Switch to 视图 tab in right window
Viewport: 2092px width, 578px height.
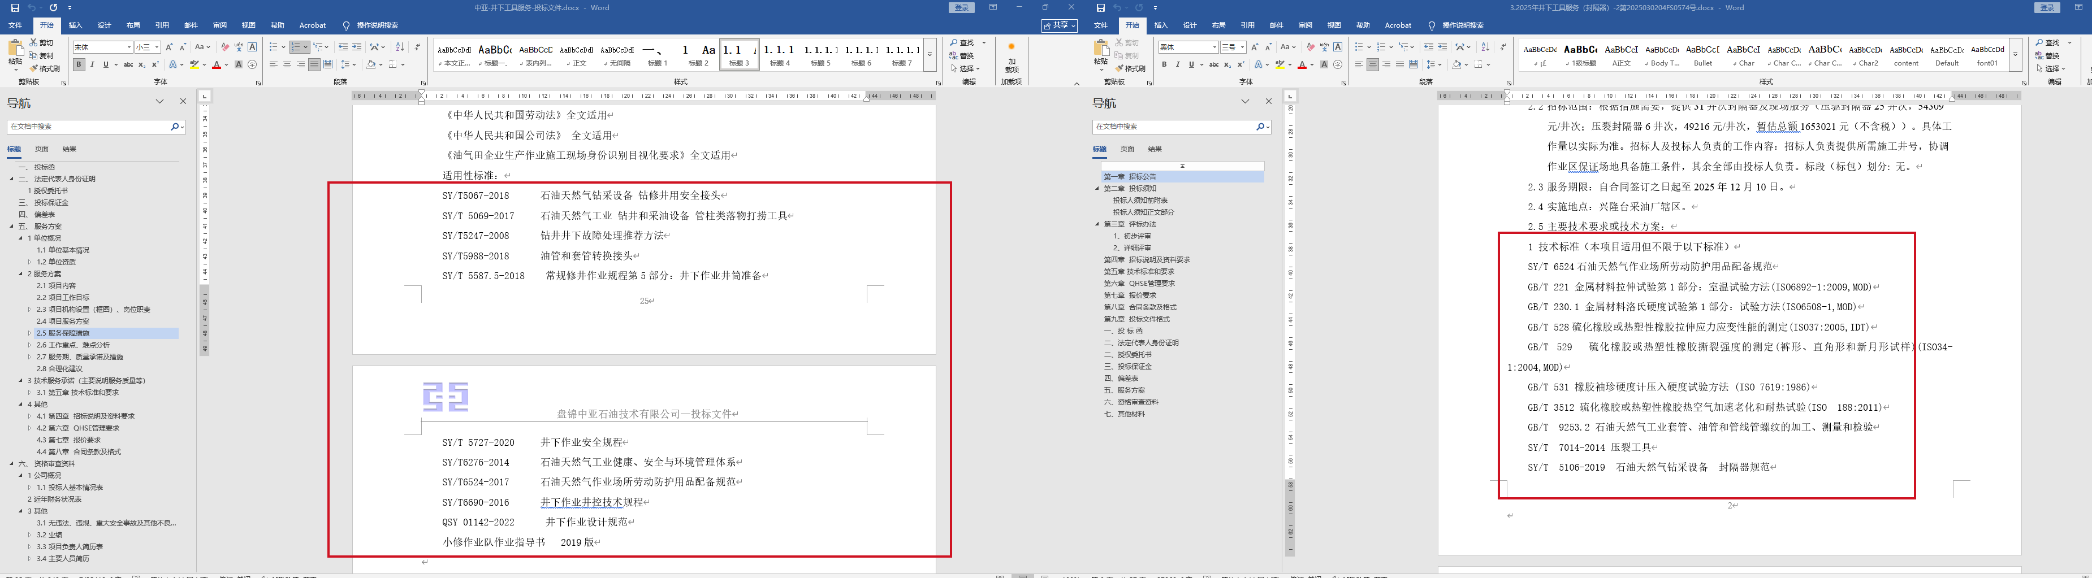coord(1333,25)
